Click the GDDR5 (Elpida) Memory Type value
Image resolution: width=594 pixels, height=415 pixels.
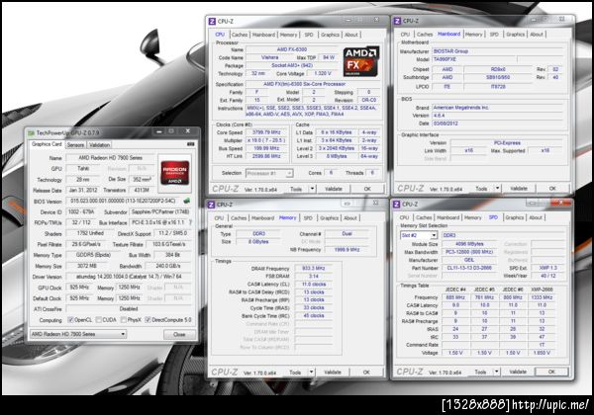[93, 255]
